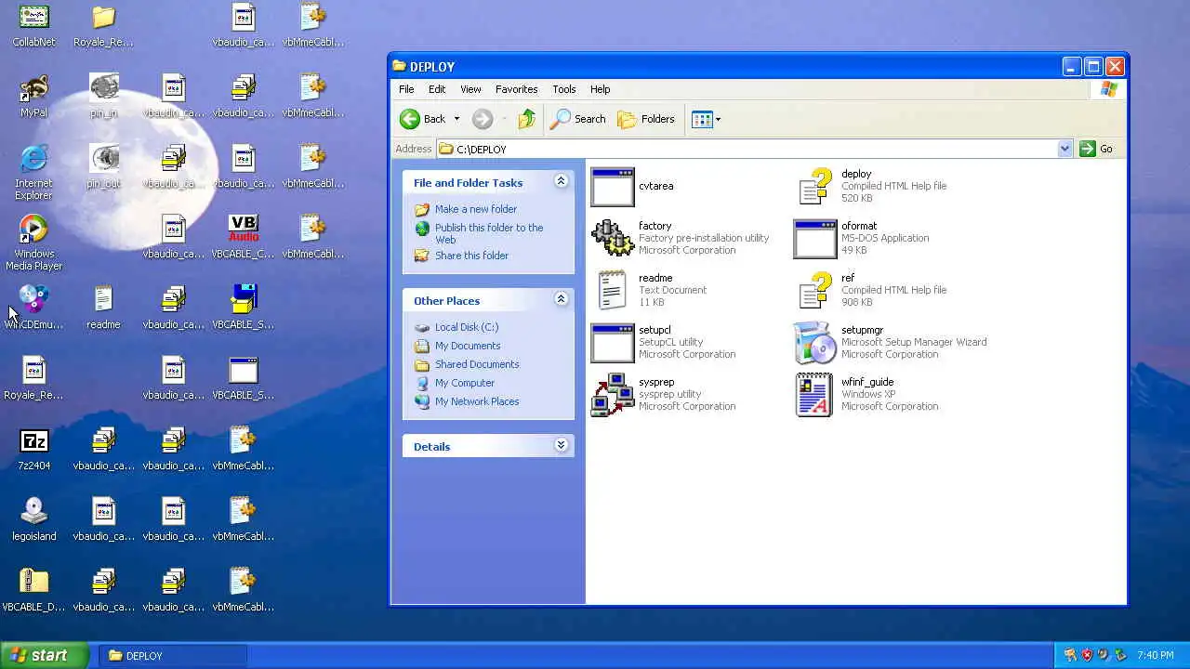Open the File menu
Image resolution: width=1190 pixels, height=669 pixels.
[406, 89]
